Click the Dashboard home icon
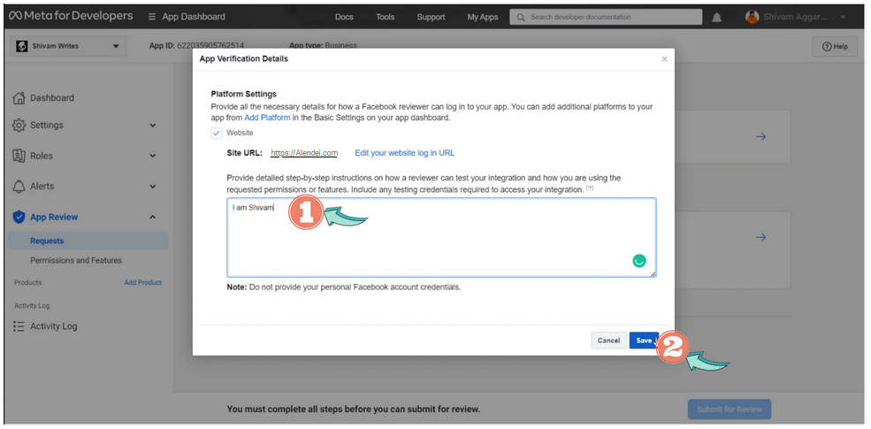The width and height of the screenshot is (871, 429). pyautogui.click(x=19, y=98)
